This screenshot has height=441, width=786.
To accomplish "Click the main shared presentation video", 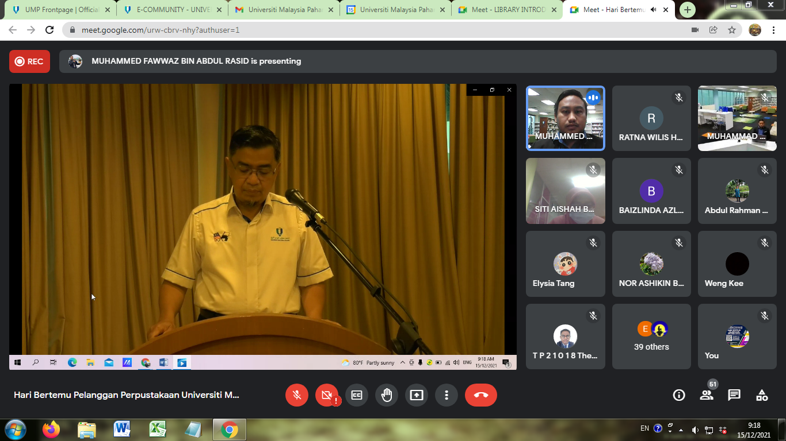I will [x=263, y=227].
